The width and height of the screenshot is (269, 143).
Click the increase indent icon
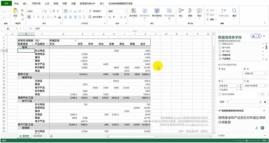point(84,17)
